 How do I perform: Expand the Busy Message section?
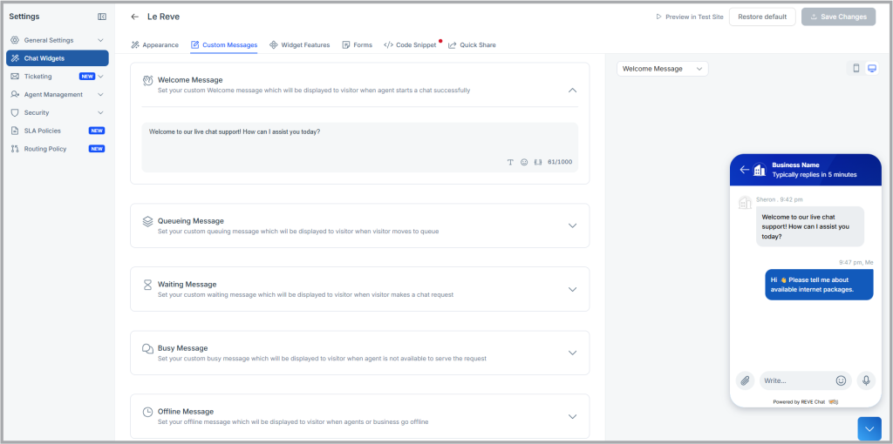(573, 353)
